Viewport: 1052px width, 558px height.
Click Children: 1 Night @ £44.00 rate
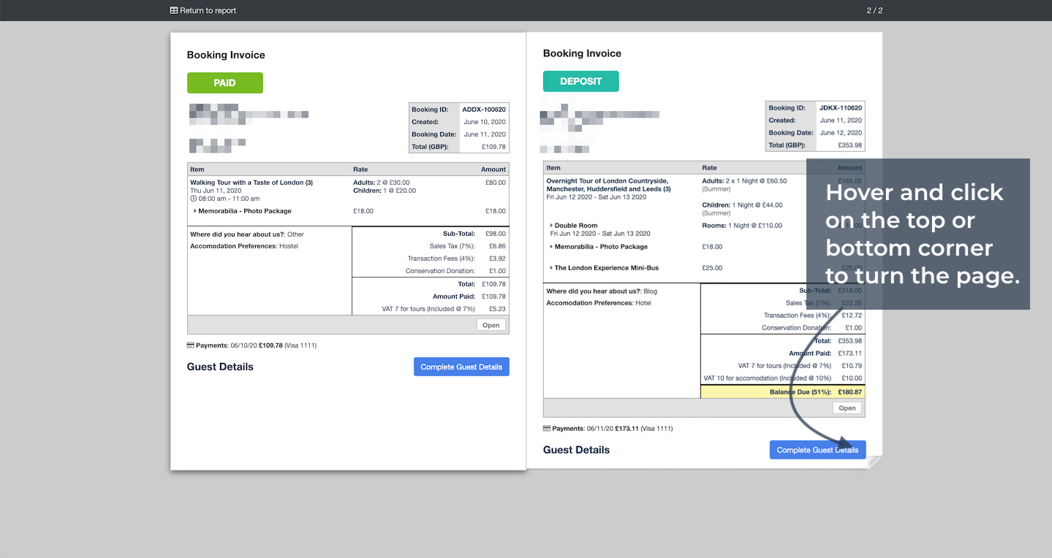coord(742,205)
